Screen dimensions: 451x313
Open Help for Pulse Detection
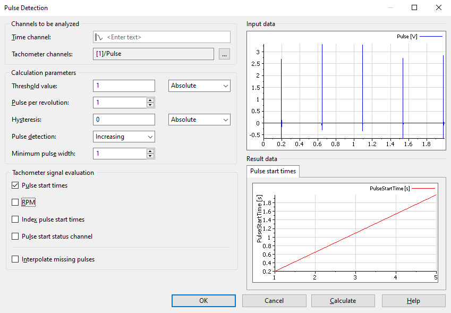413,301
